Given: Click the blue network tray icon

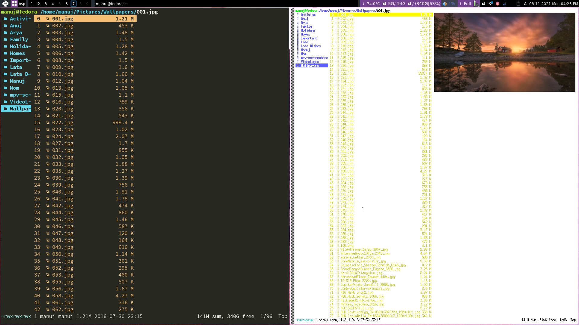Looking at the screenshot, I should click(490, 4).
